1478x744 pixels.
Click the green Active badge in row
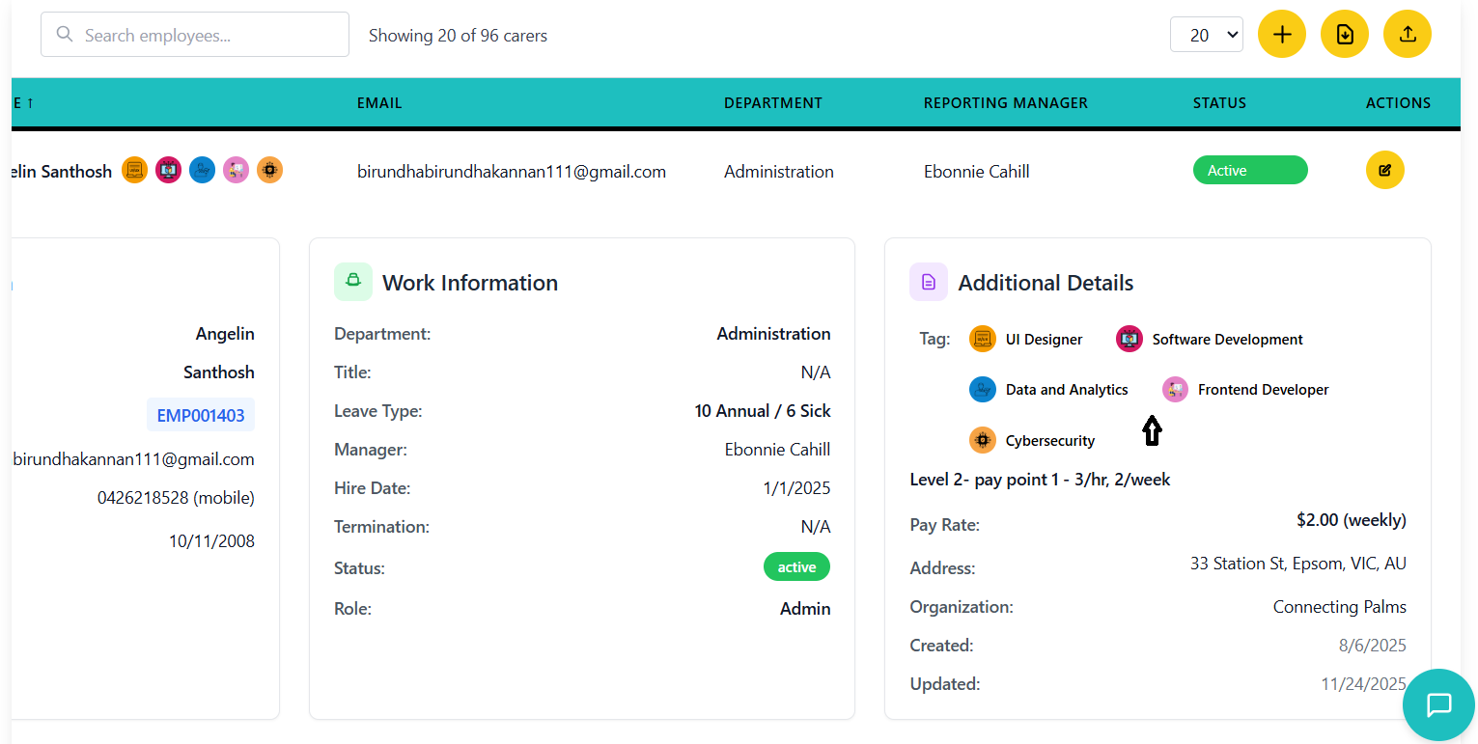point(1249,171)
